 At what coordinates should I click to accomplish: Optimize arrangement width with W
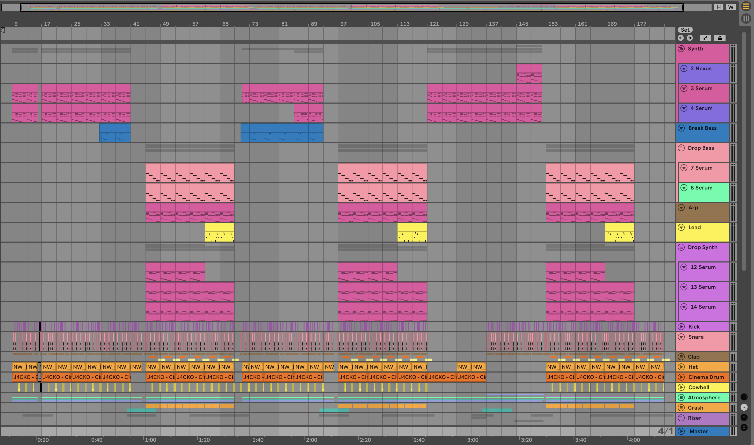[x=731, y=7]
